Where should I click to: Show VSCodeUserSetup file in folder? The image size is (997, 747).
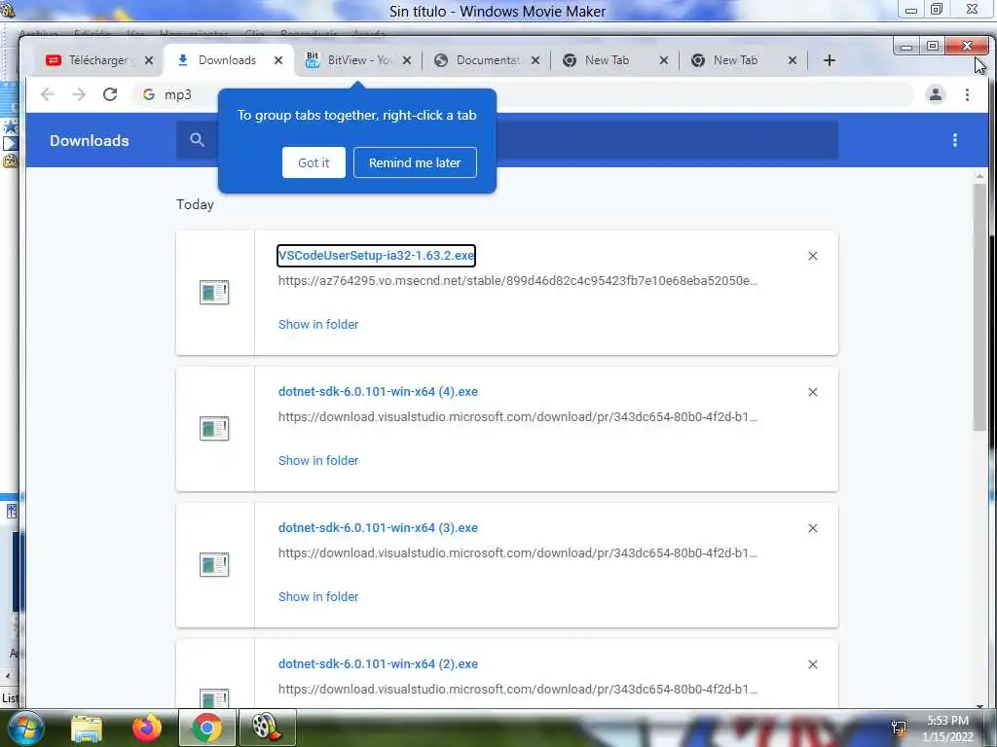pyautogui.click(x=318, y=324)
